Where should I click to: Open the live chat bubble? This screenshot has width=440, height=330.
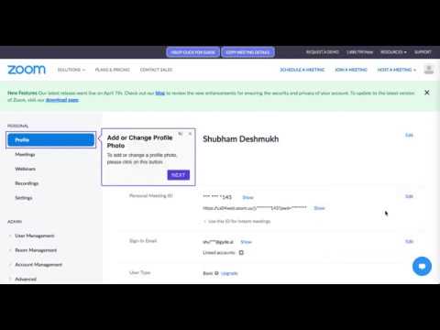[422, 266]
